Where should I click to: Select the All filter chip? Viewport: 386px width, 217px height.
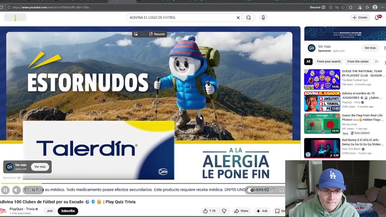[x=308, y=61]
